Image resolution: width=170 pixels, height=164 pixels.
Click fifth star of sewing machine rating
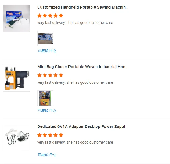tap(61, 16)
